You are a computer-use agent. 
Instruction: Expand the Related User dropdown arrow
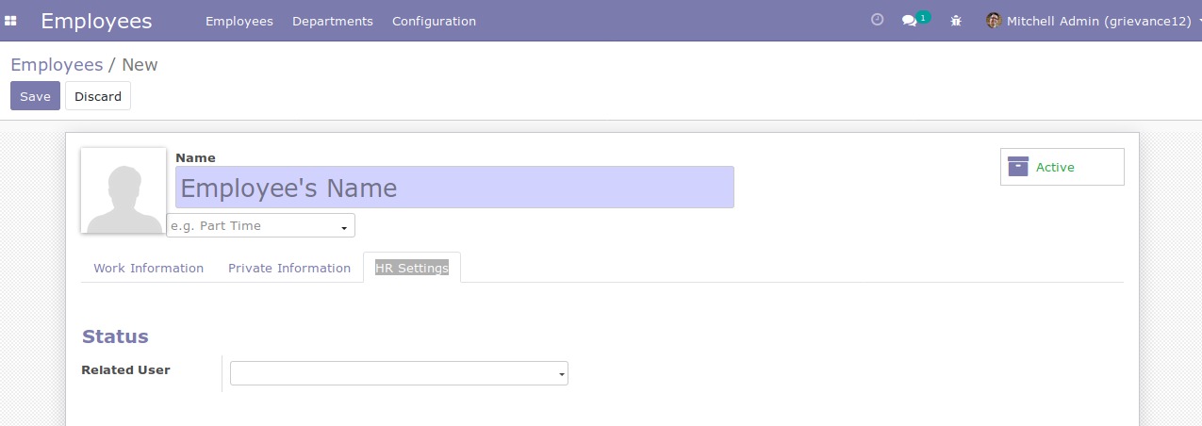[x=562, y=374]
